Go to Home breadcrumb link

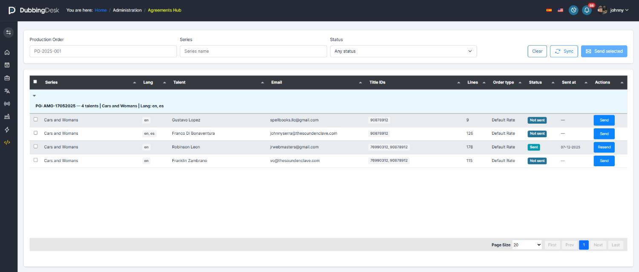click(101, 10)
